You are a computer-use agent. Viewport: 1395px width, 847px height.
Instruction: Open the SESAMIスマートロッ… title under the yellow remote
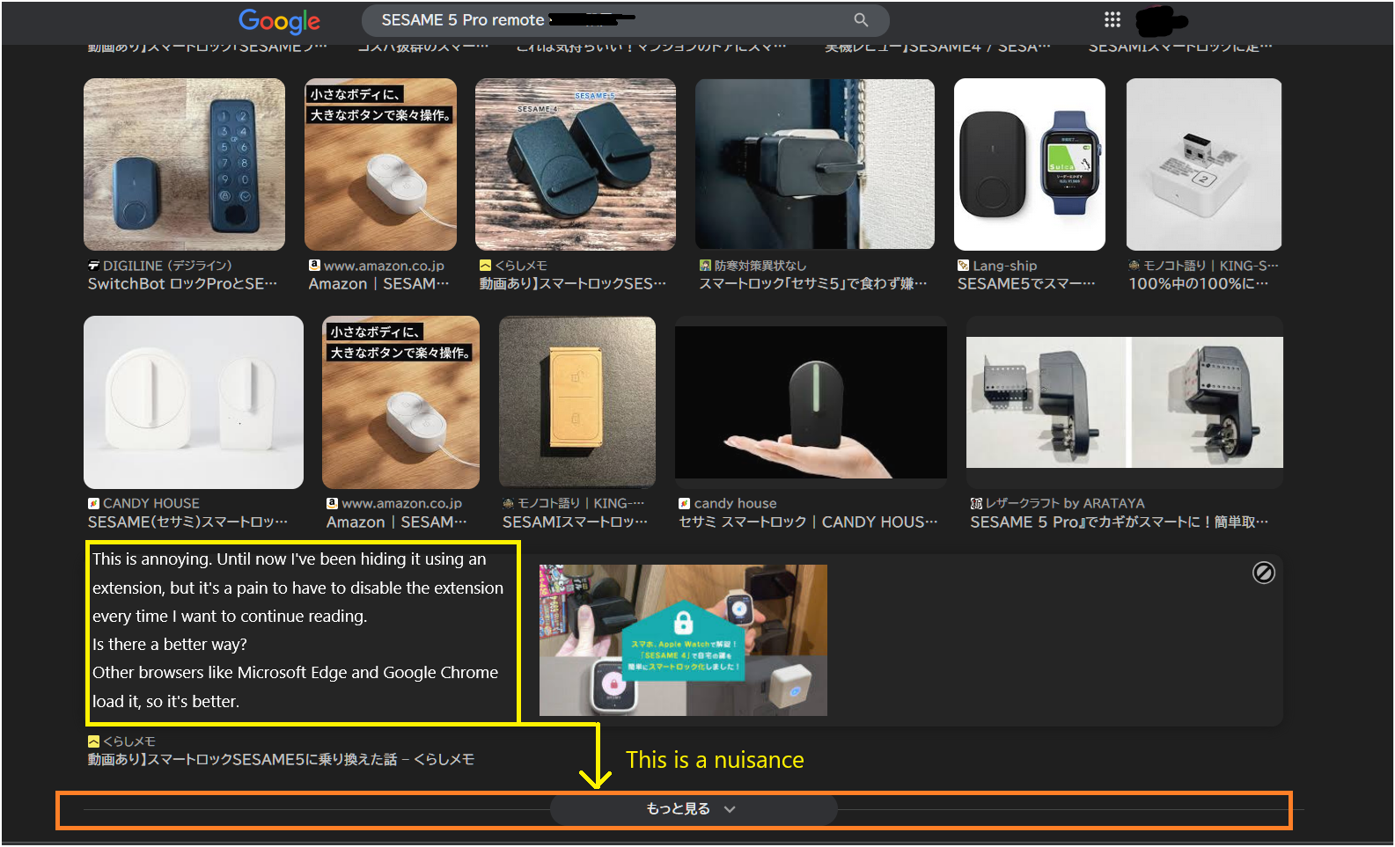click(575, 522)
